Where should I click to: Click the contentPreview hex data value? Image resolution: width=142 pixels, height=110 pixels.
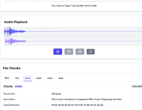pos(78,105)
